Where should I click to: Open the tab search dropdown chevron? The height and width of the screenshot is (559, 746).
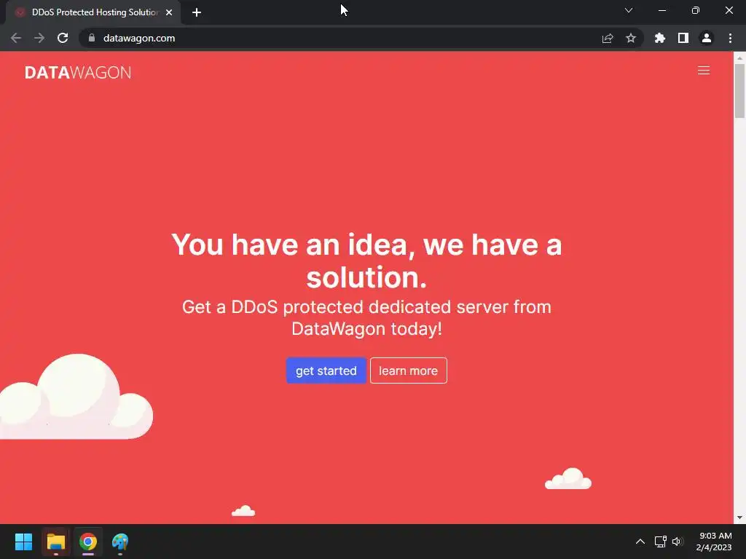tap(629, 10)
